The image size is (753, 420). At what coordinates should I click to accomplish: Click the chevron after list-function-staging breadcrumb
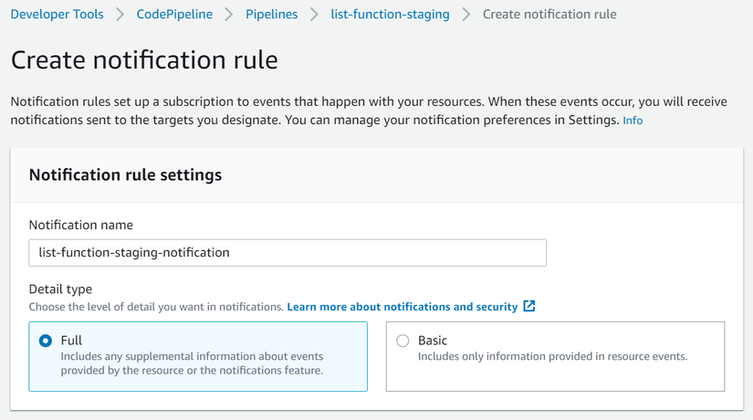(x=465, y=15)
